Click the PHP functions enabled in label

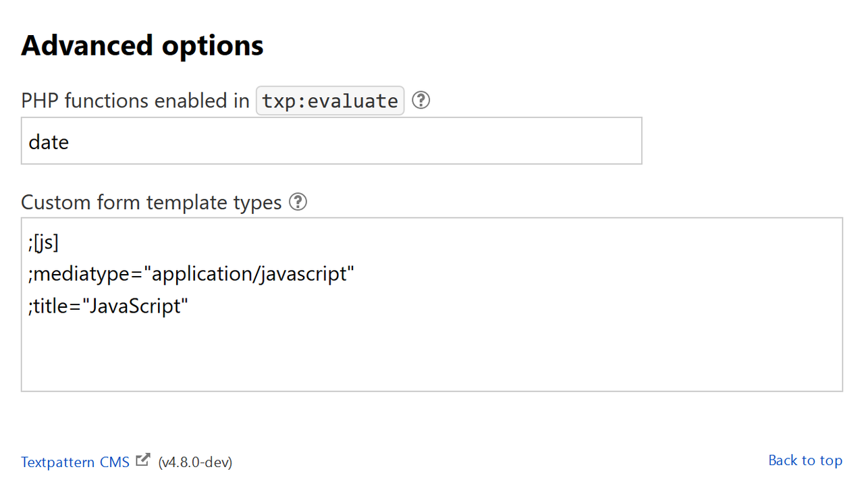(x=136, y=101)
